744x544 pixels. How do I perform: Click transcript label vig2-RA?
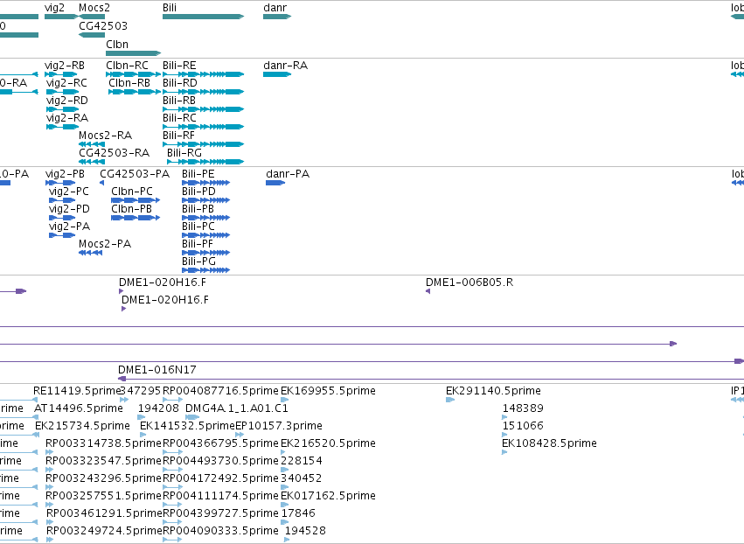click(x=67, y=118)
